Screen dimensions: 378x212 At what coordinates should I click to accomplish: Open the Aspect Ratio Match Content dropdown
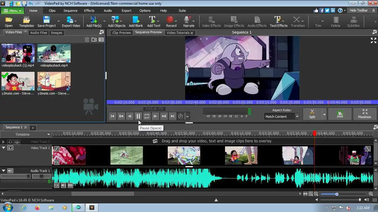282,116
